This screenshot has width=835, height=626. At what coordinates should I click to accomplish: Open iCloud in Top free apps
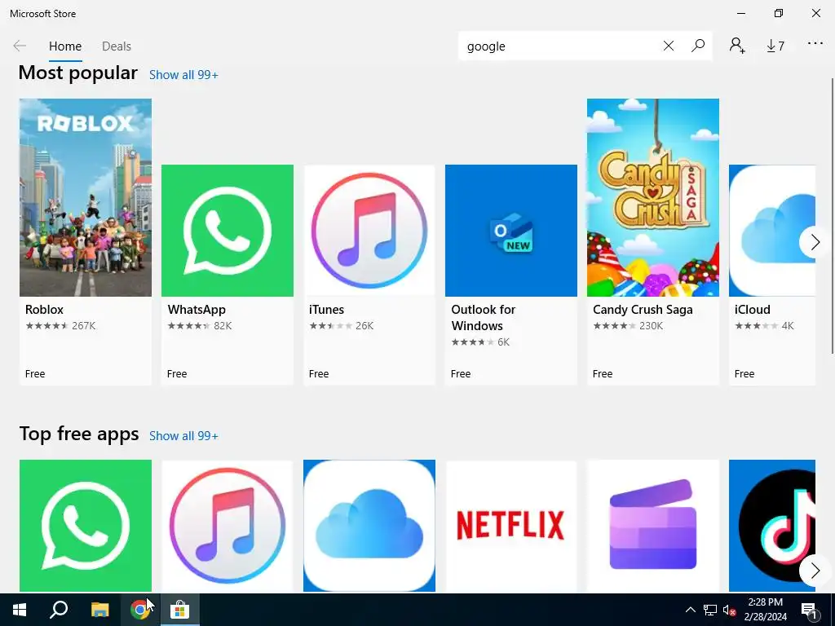[x=369, y=526]
